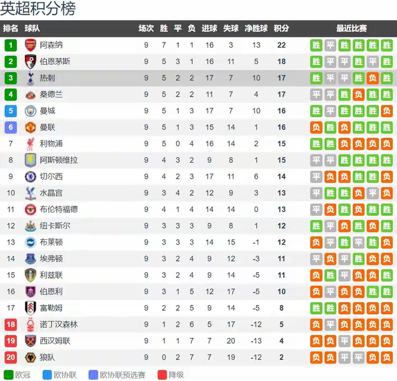Open the 阿森纳 team link

coord(51,45)
